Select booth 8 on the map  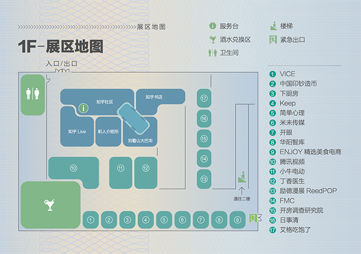coord(219,220)
